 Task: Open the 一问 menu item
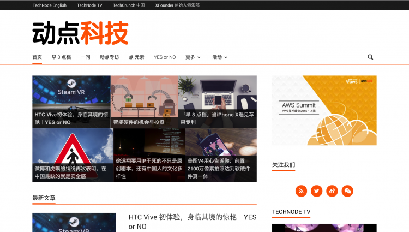click(85, 57)
